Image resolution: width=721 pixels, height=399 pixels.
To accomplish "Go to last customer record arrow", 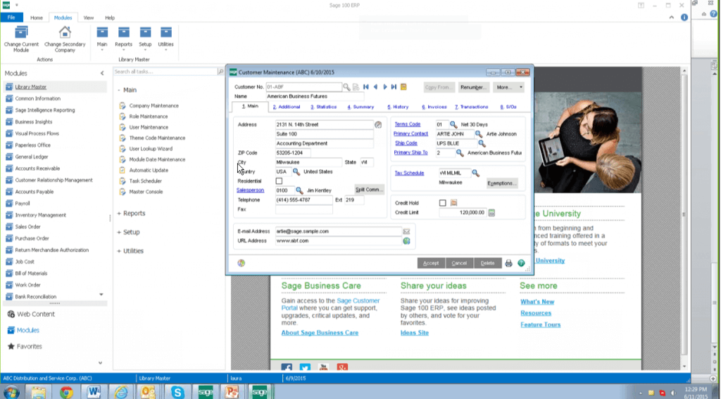I will pyautogui.click(x=394, y=87).
